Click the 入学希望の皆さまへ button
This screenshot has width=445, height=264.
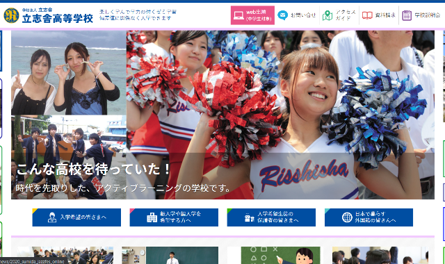76,217
